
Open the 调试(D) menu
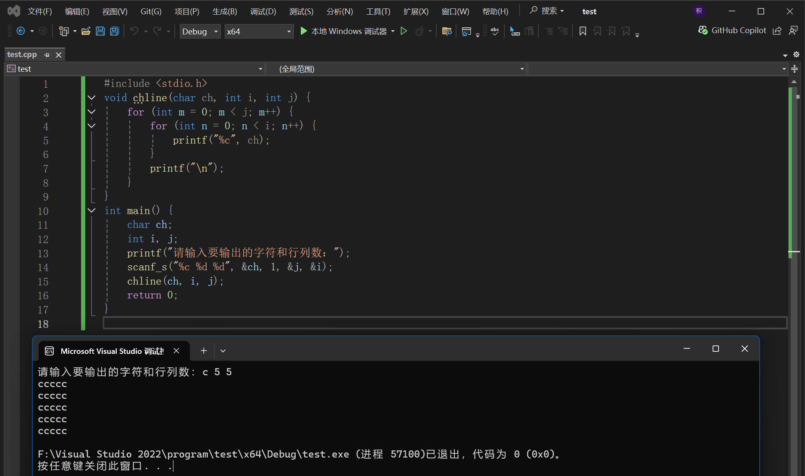coord(263,11)
